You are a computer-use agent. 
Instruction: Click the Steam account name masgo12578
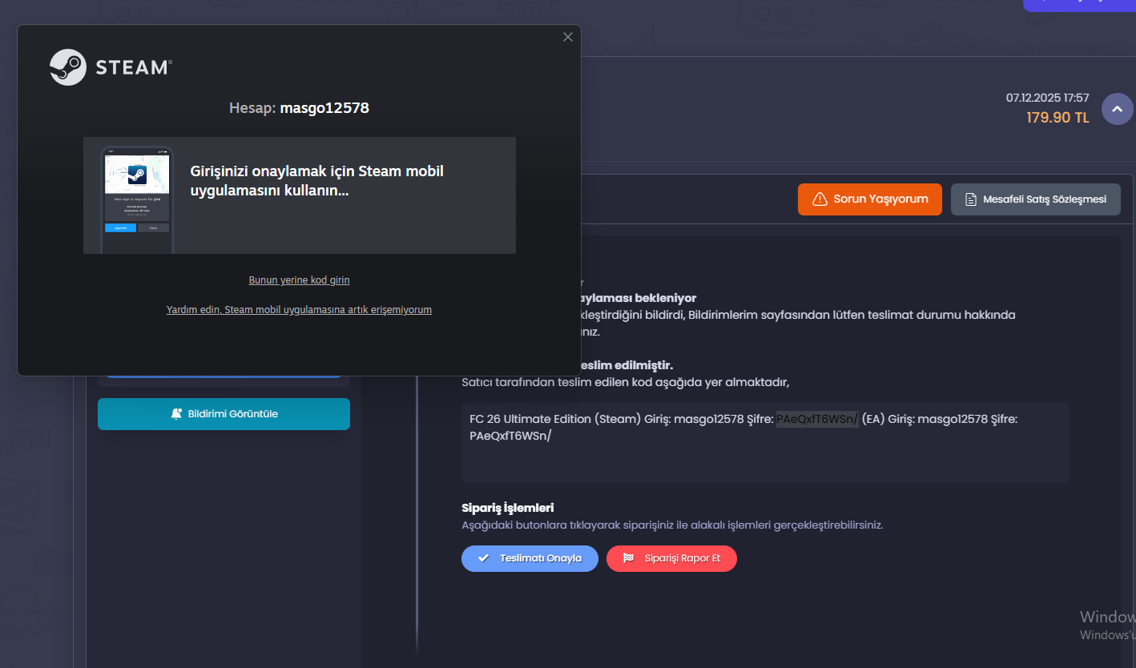tap(324, 107)
